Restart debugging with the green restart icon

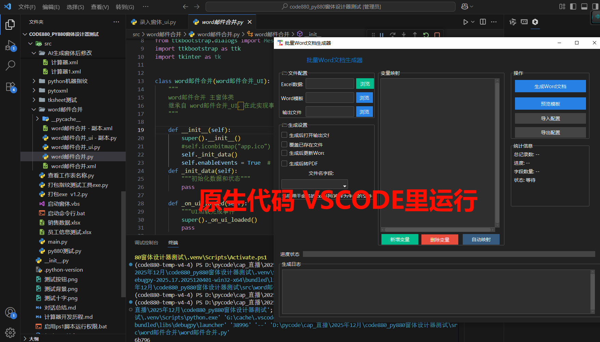click(x=426, y=35)
